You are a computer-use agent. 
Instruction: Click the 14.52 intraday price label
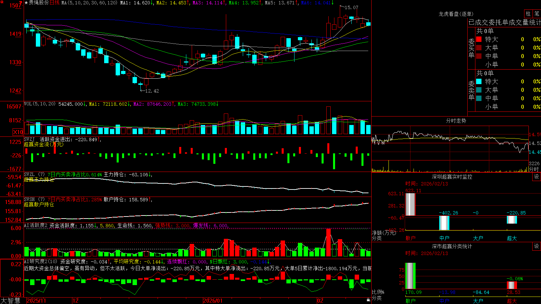[x=535, y=143]
